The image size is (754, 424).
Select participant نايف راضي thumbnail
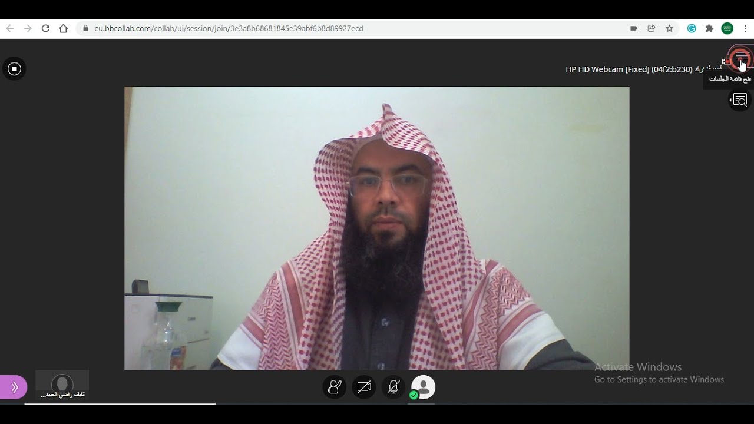[x=62, y=385]
